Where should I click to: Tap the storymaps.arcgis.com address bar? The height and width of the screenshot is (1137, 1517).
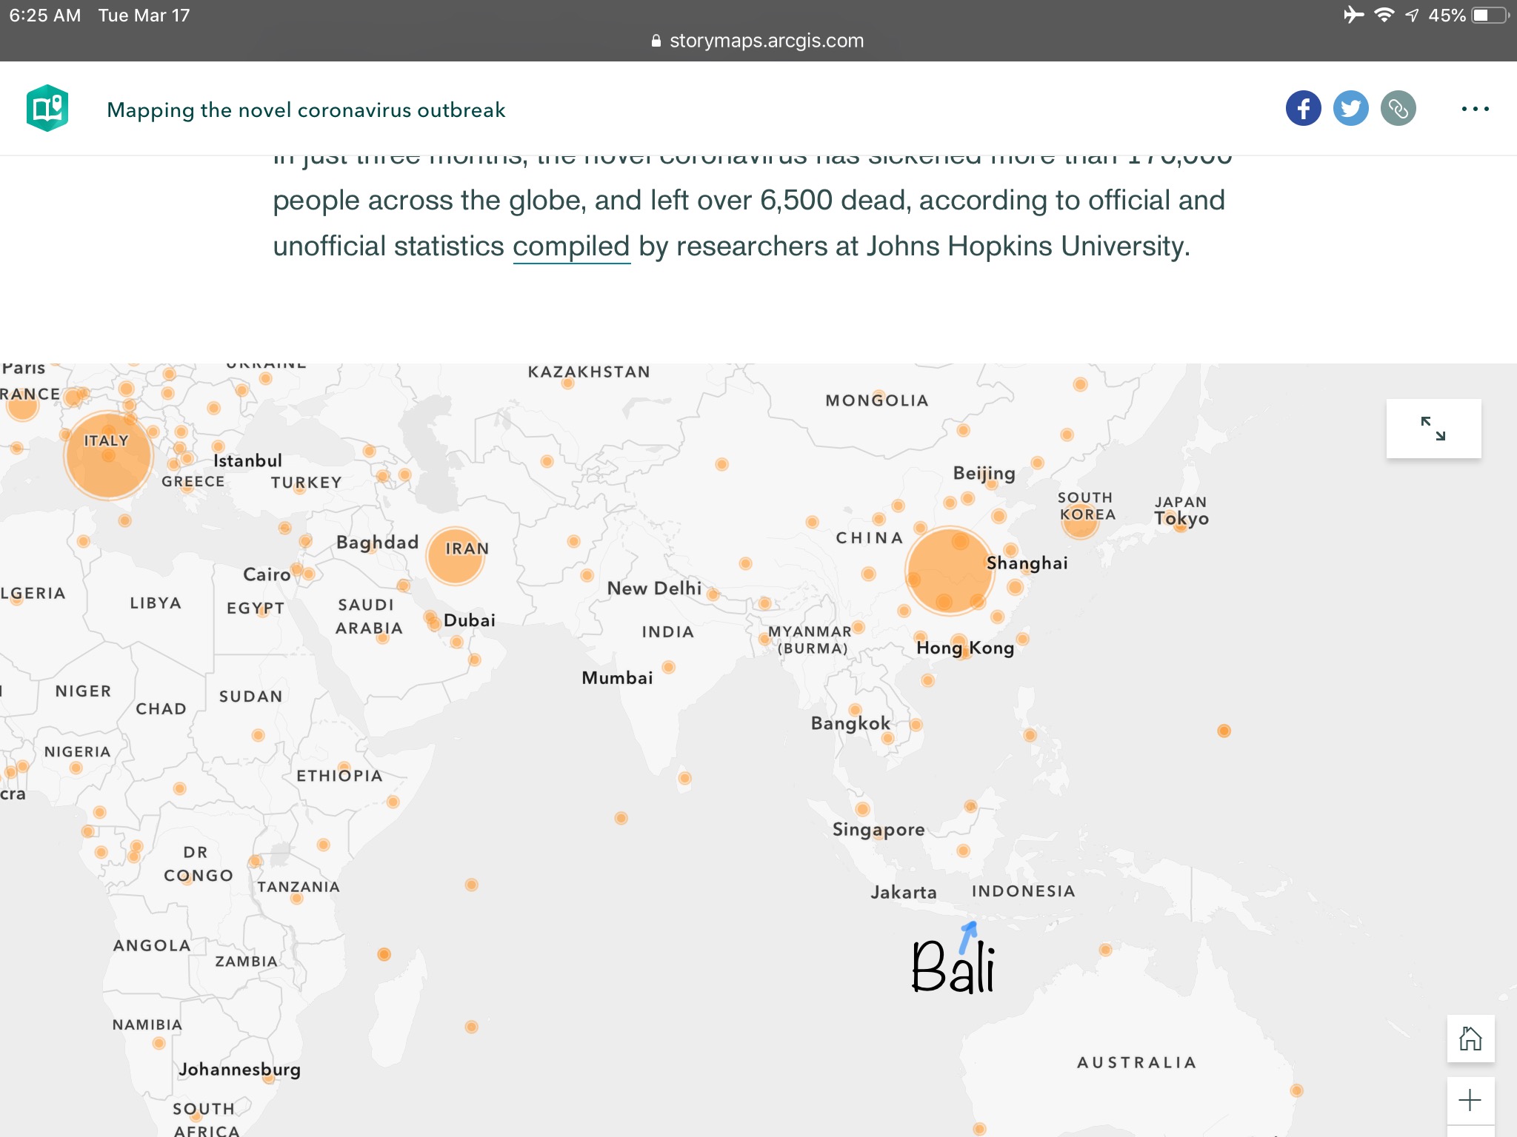758,41
